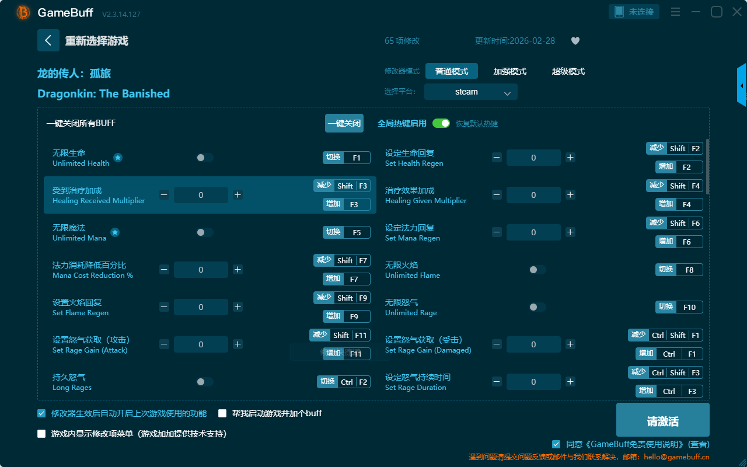Click the star badge next to Unlimited Health
This screenshot has height=467, width=747.
click(x=118, y=158)
